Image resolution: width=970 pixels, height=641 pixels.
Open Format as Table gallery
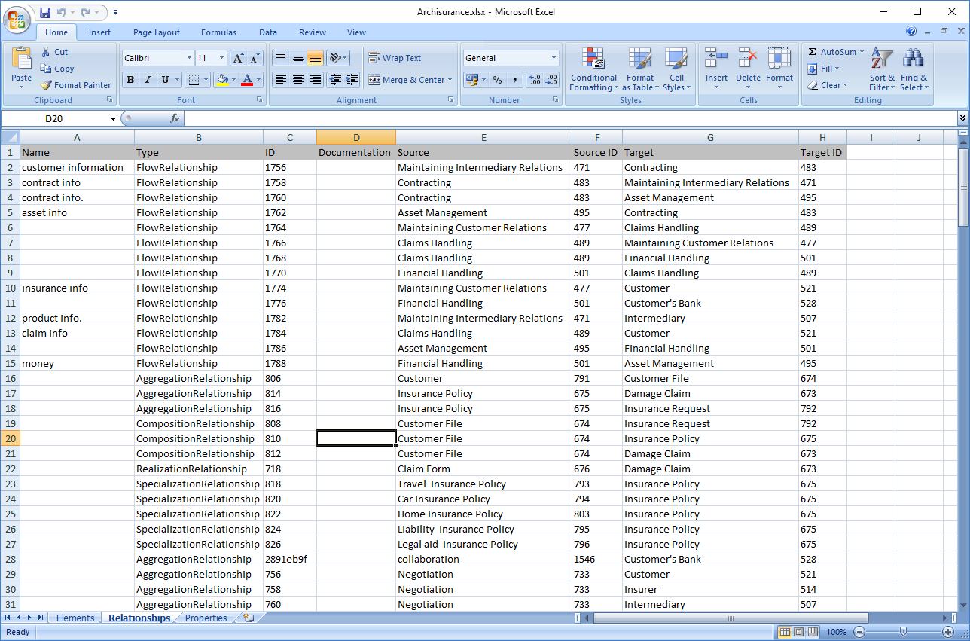click(x=640, y=69)
